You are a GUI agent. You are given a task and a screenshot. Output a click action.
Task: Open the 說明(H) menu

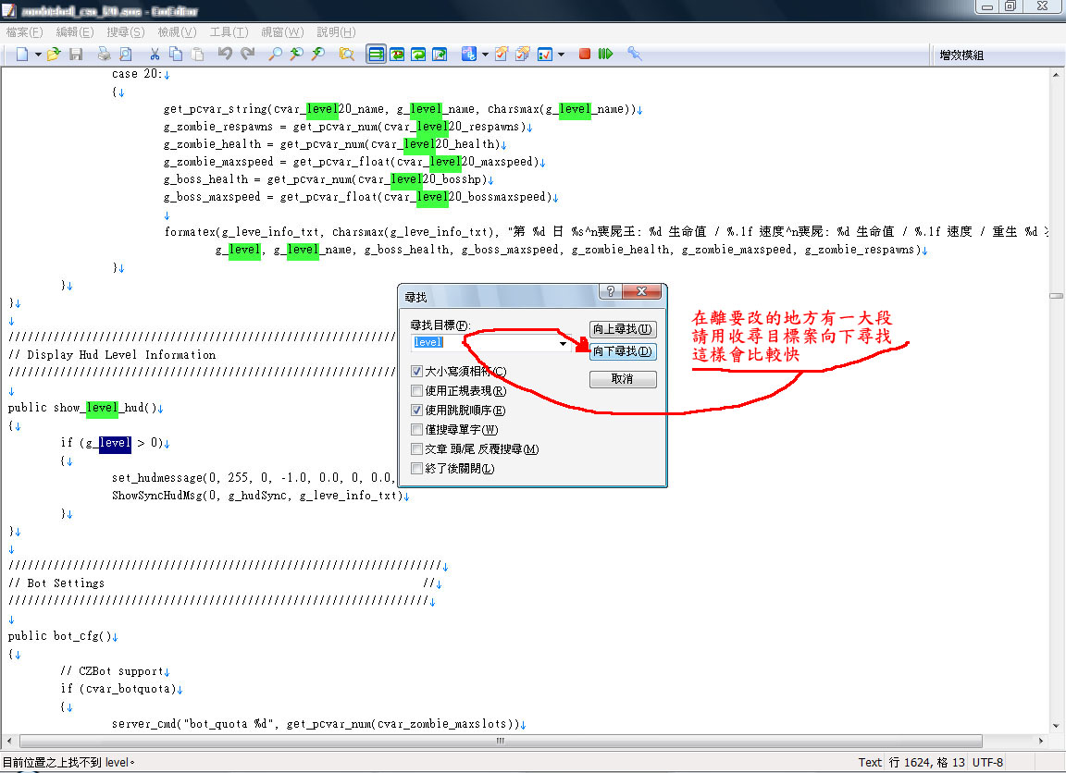click(336, 32)
